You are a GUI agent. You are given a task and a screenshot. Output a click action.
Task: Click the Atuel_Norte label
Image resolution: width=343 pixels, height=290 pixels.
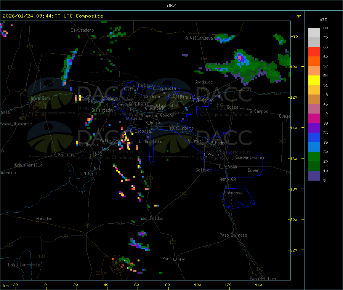(x=181, y=128)
